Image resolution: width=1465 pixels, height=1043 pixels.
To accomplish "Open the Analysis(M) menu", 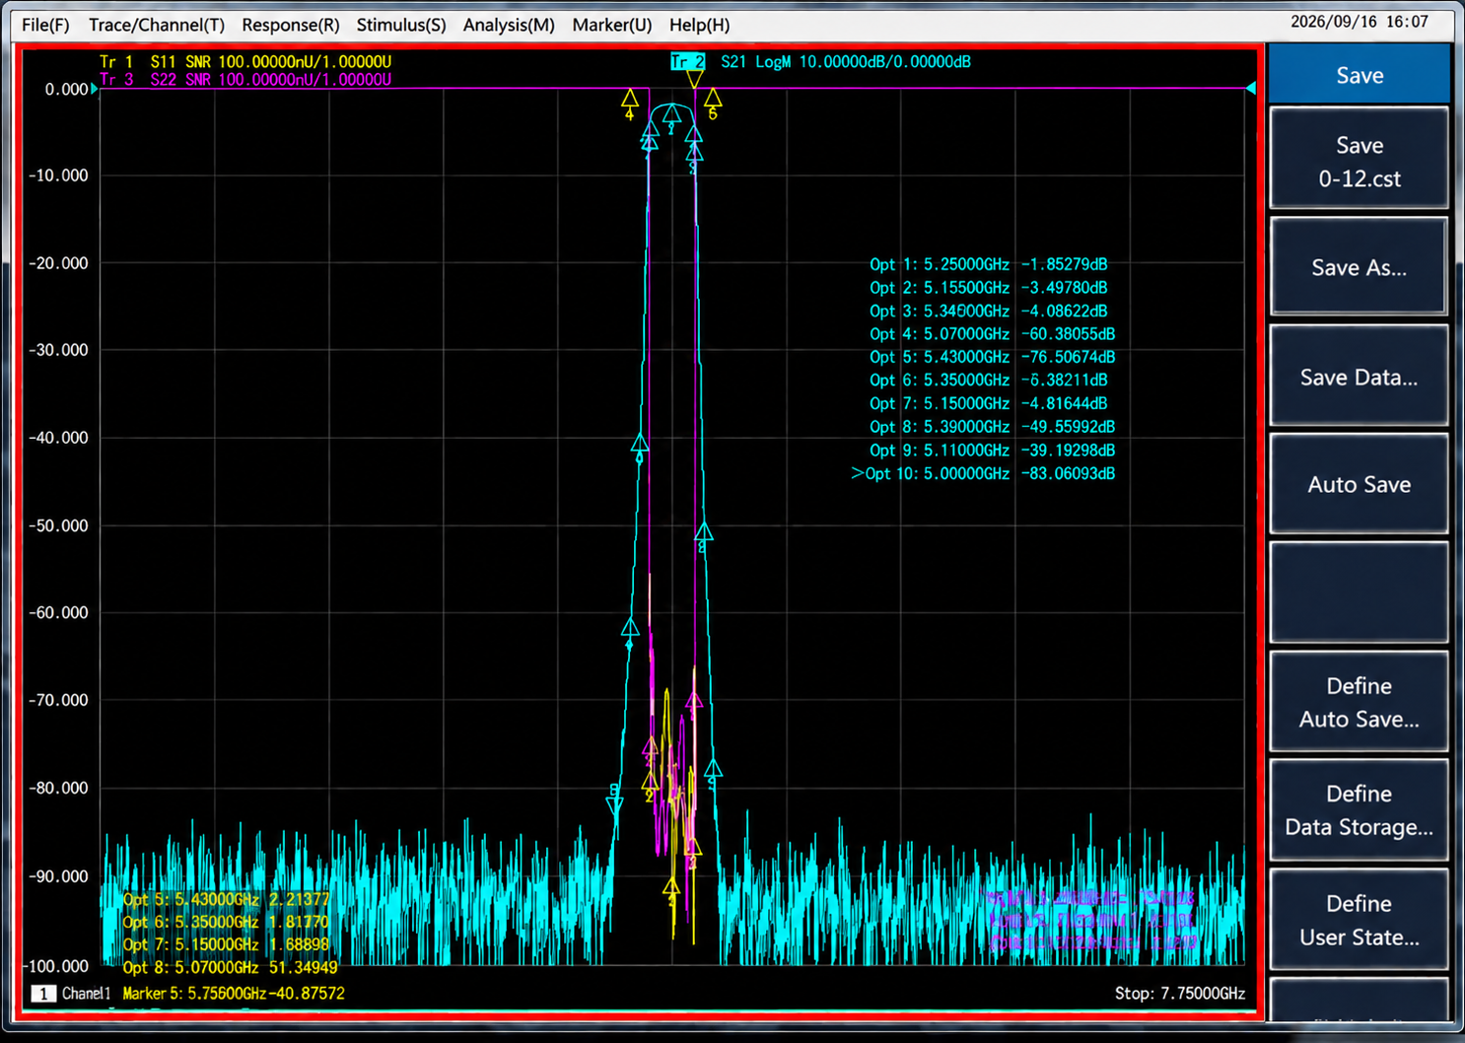I will pos(509,25).
